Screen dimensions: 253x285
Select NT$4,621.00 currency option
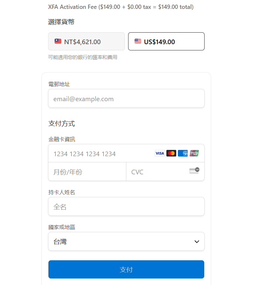click(x=86, y=42)
